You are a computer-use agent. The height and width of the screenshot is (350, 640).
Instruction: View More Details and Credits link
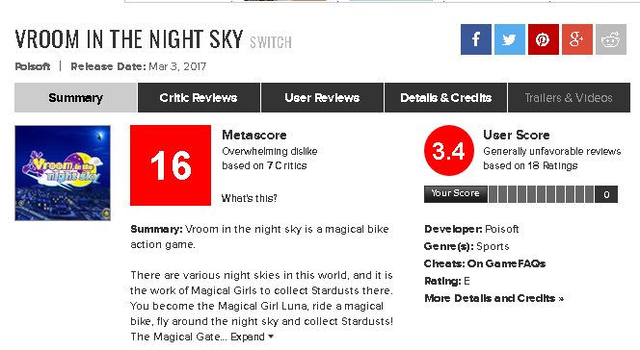point(493,298)
